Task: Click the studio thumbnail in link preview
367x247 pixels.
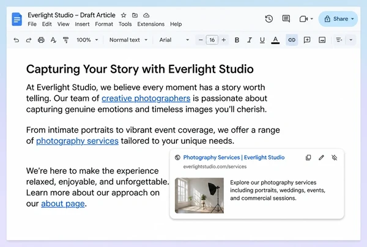Action: [199, 196]
